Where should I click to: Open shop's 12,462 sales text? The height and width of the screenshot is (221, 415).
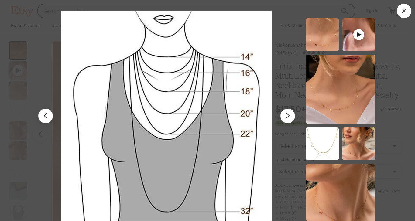coord(286,53)
